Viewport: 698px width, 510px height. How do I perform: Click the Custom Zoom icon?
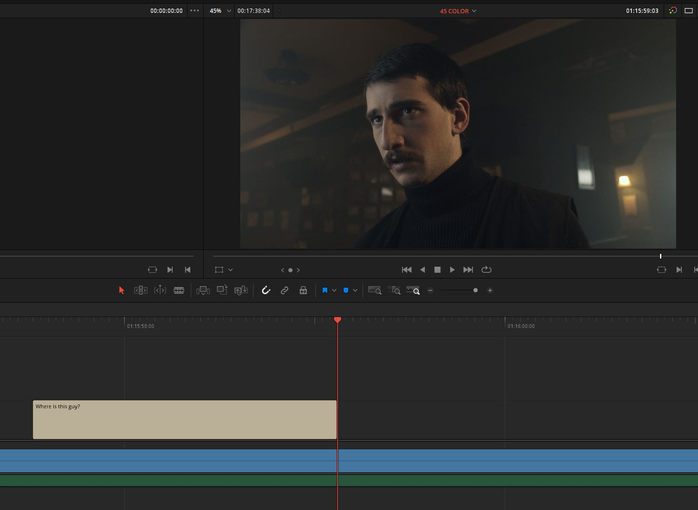413,290
